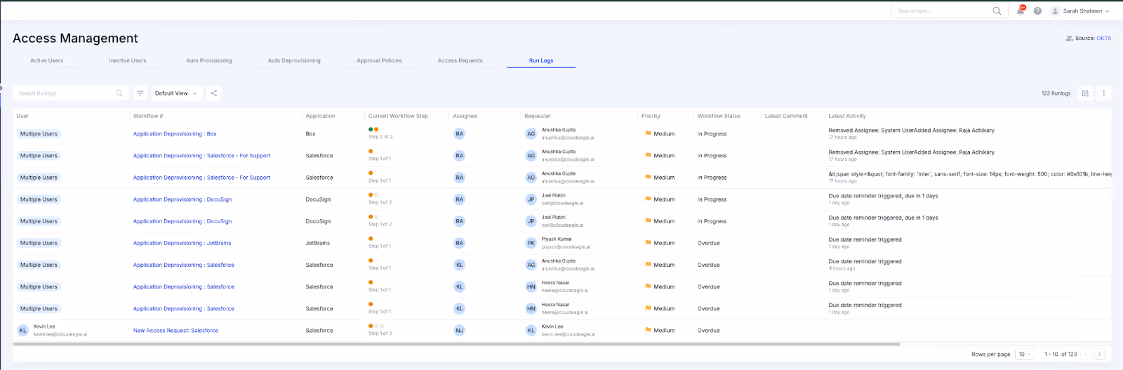The image size is (1123, 370).
Task: Go to the next page of runlogs
Action: tap(1100, 355)
